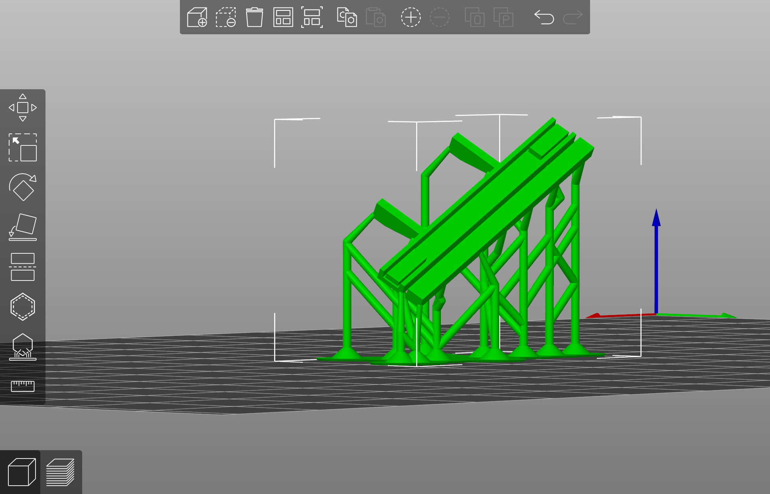Screen dimensions: 770x494
Task: Click the Add instance plus icon
Action: click(x=411, y=18)
